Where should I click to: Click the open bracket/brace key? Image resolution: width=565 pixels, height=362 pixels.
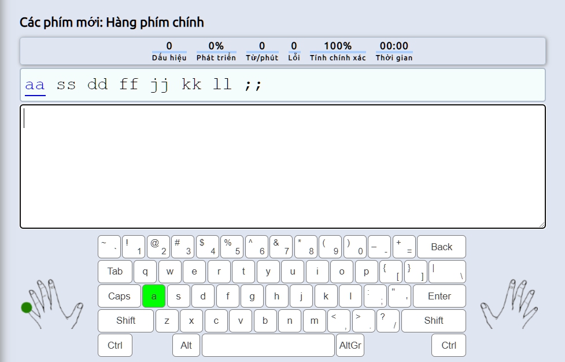(391, 272)
